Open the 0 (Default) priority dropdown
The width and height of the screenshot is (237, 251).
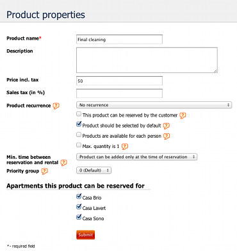pos(94,170)
